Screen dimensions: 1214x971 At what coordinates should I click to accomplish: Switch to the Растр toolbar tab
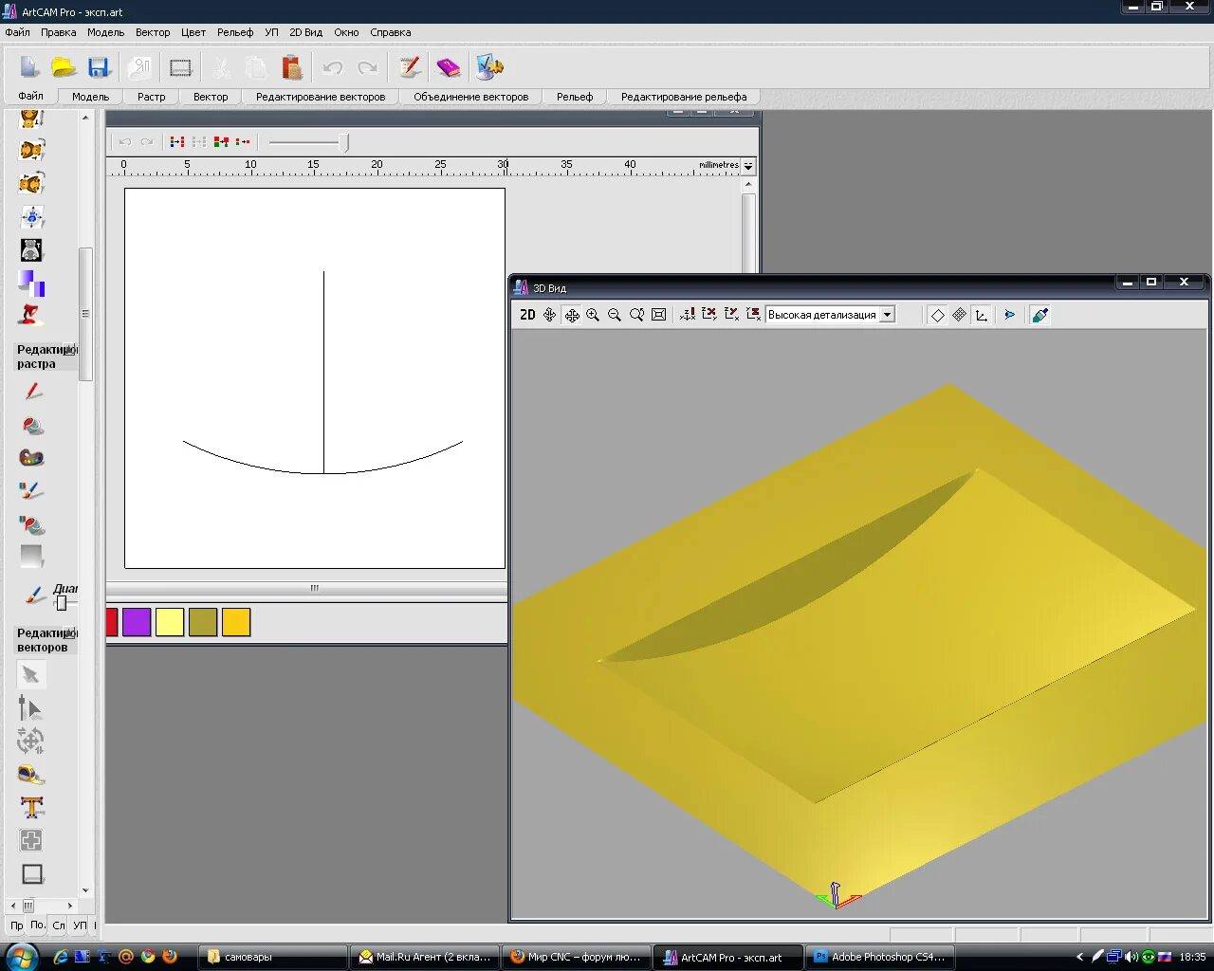151,97
